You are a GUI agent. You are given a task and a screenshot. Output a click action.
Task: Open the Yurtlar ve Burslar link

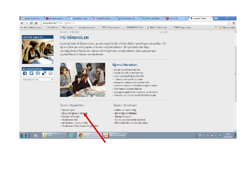coord(70,117)
